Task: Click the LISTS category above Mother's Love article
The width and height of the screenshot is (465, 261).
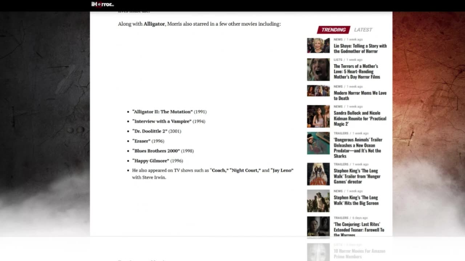Action: pyautogui.click(x=338, y=60)
